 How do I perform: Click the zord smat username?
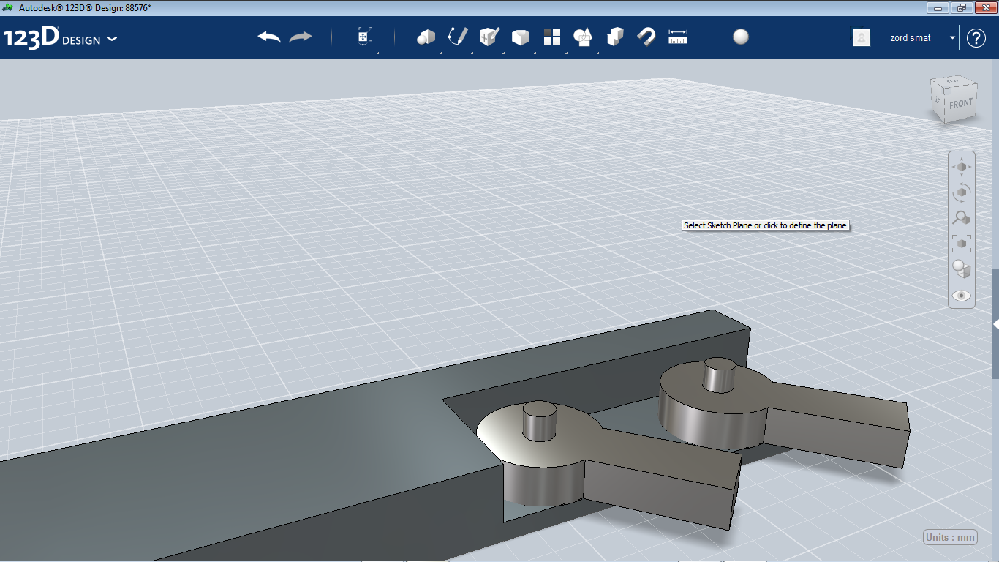(911, 38)
